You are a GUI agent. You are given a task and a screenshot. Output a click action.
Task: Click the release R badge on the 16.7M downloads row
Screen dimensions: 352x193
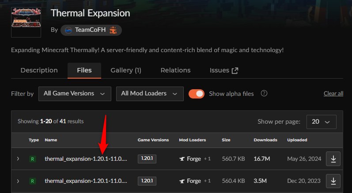coord(32,159)
